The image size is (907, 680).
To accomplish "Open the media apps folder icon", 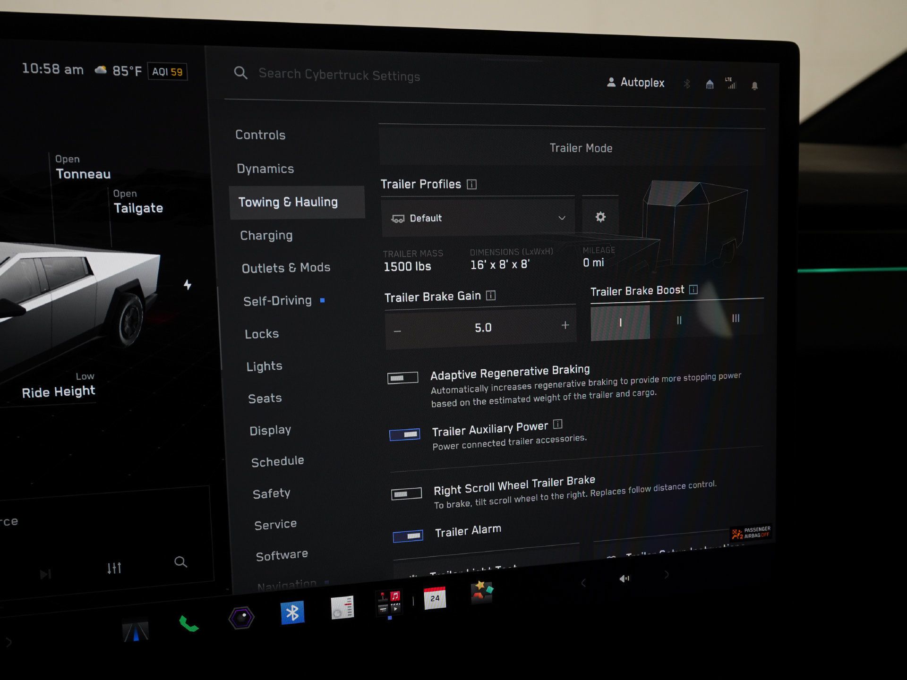I will pyautogui.click(x=389, y=603).
